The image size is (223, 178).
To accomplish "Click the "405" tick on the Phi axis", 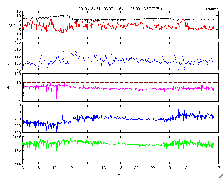I will coord(18,42).
